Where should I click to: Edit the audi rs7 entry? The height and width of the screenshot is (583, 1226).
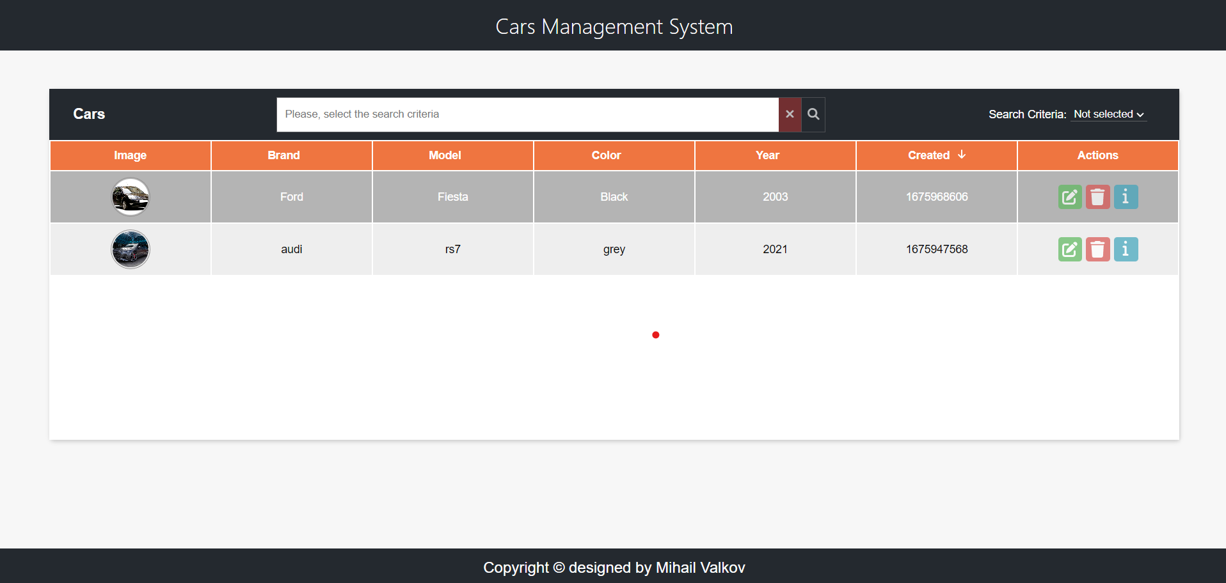(x=1069, y=249)
